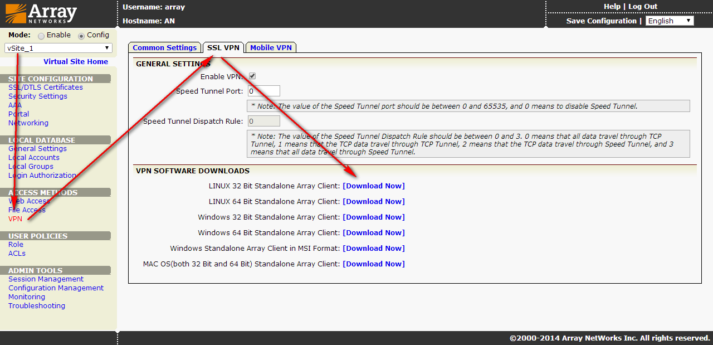This screenshot has height=345, width=713.
Task: Switch to the Common Settings tab
Action: pyautogui.click(x=165, y=48)
